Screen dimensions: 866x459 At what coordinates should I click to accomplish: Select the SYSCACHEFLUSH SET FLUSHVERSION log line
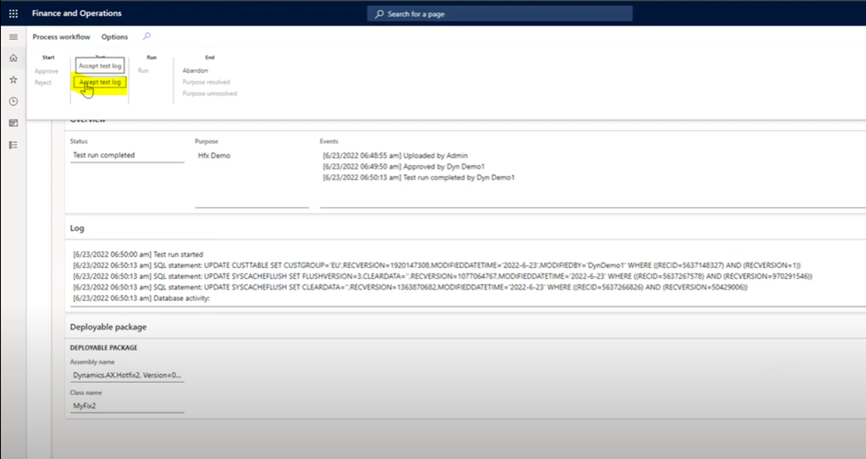pos(443,276)
